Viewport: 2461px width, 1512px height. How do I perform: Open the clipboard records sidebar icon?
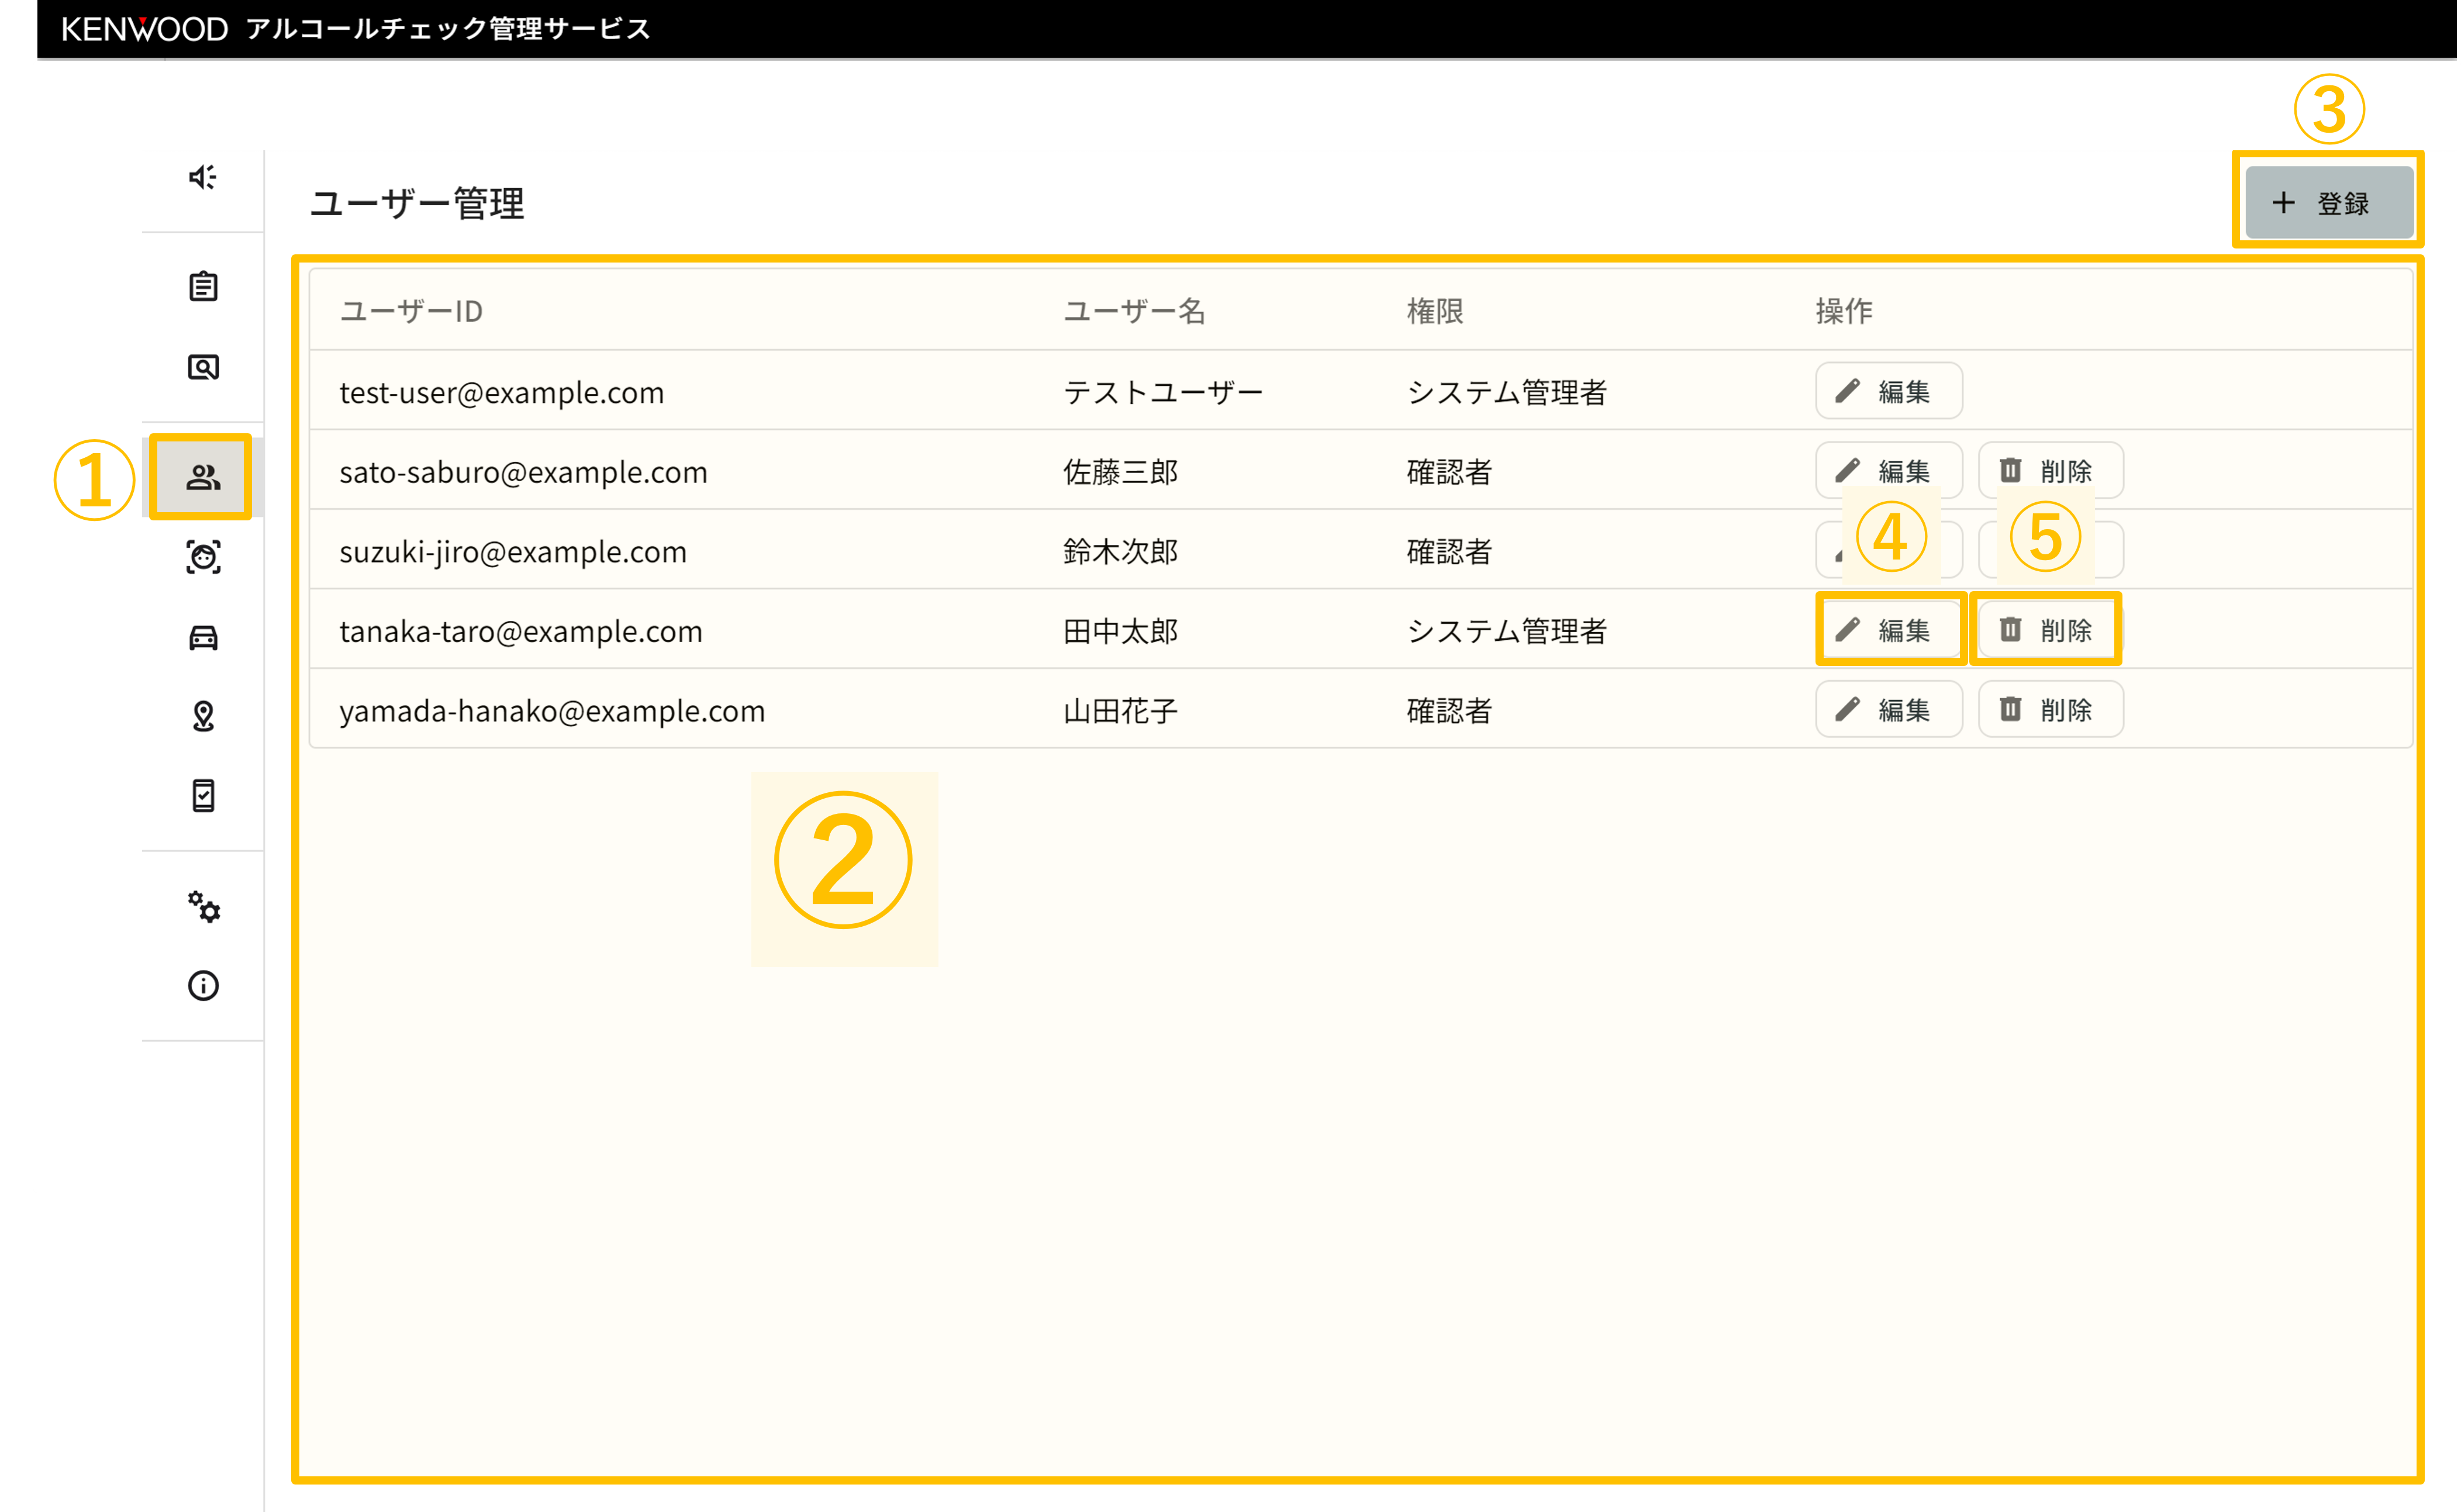point(203,287)
